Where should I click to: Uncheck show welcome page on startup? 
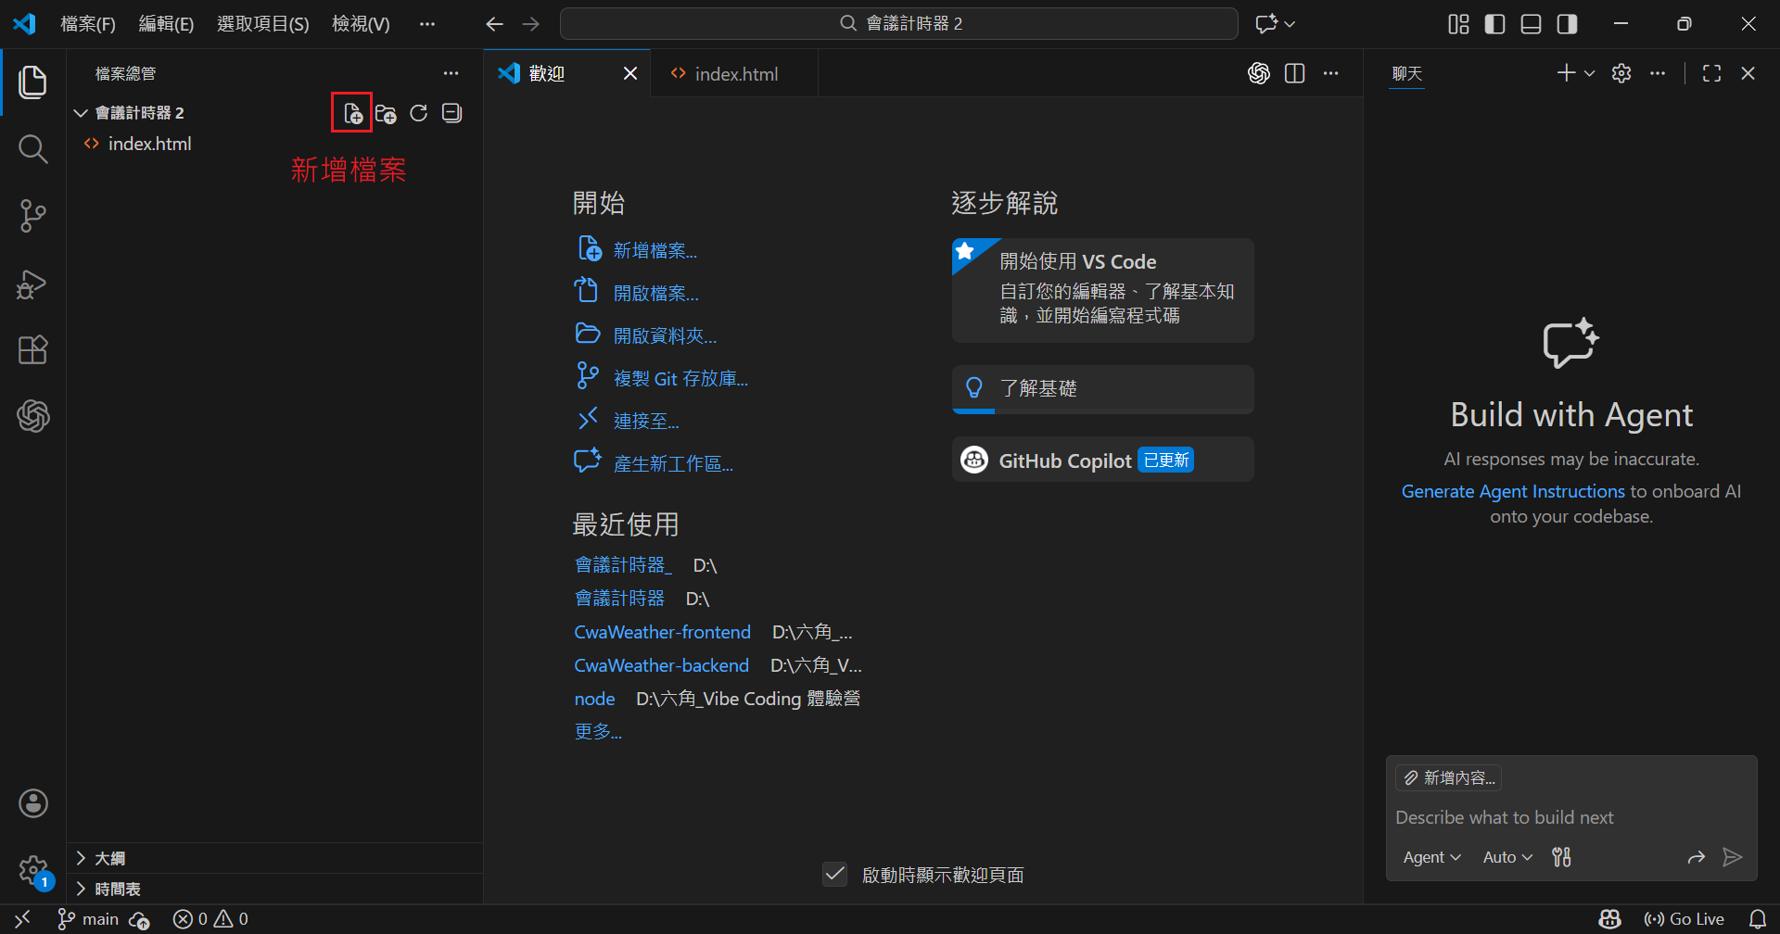click(x=834, y=874)
